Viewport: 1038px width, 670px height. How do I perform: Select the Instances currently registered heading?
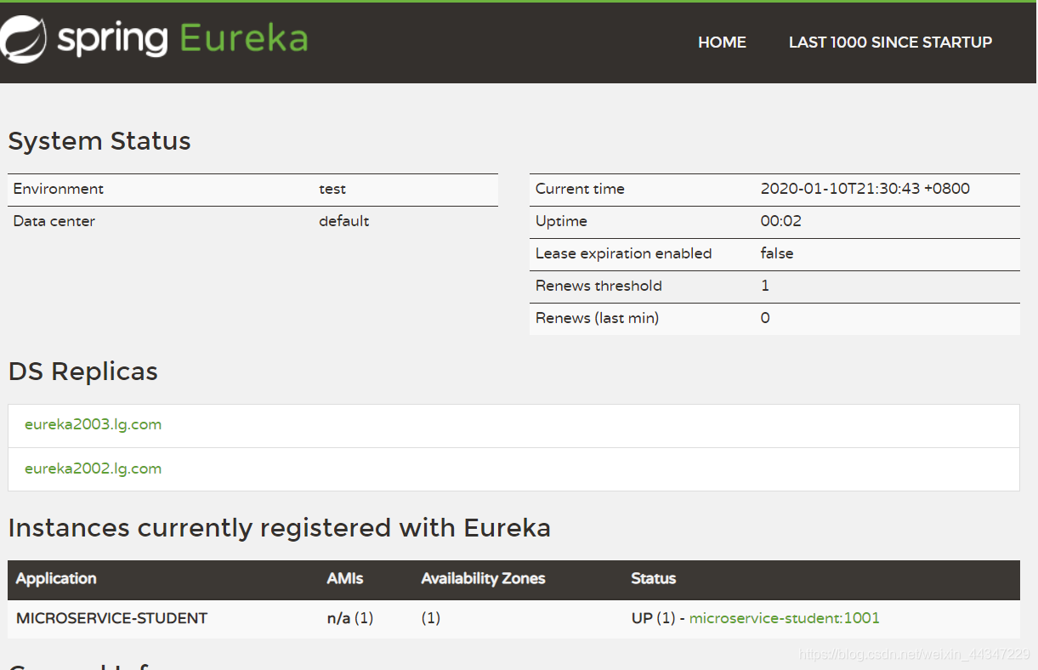coord(280,529)
